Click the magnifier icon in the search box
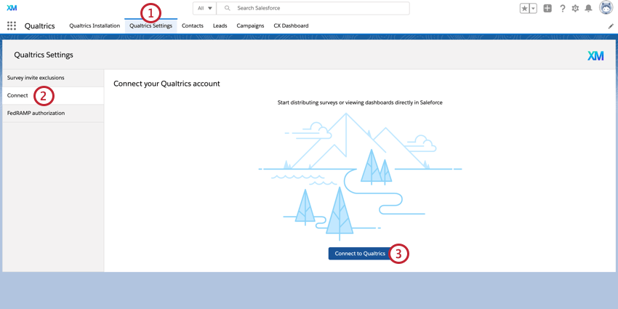Viewport: 618px width, 309px height. click(x=227, y=8)
